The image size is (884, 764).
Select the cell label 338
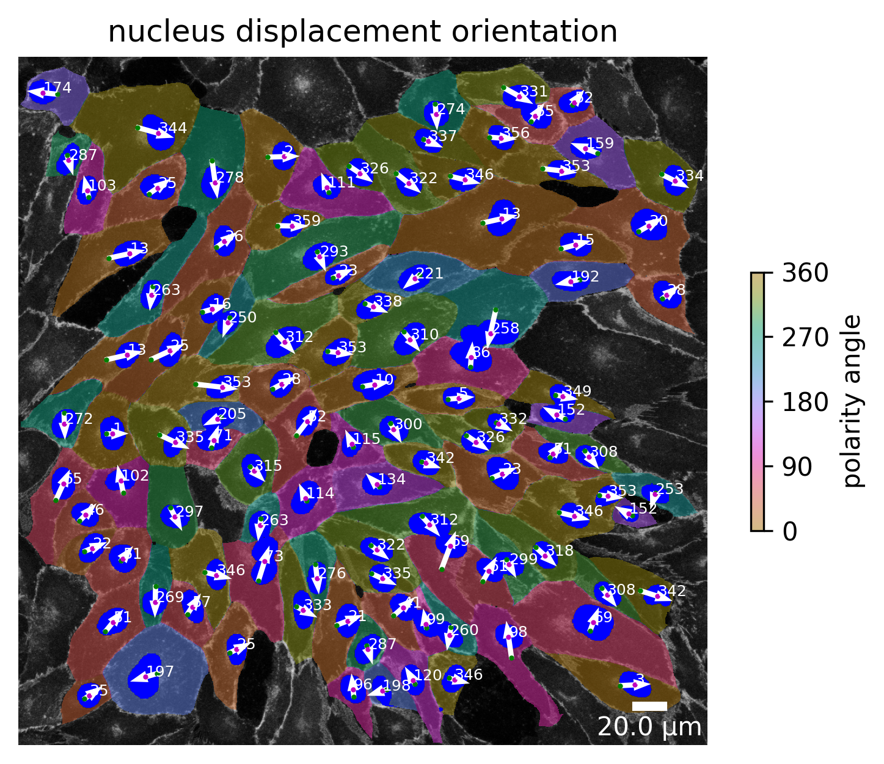point(388,302)
